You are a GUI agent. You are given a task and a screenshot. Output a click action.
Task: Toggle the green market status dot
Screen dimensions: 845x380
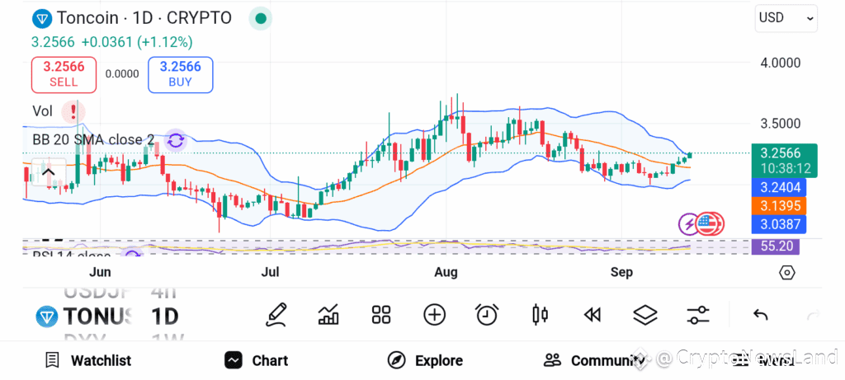point(261,19)
